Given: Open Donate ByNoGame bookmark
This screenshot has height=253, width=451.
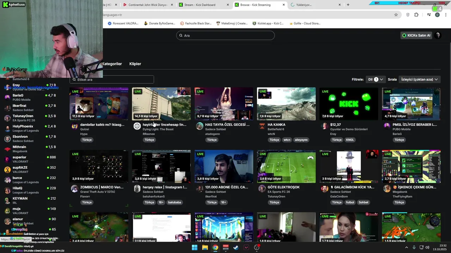Looking at the screenshot, I should 159,23.
